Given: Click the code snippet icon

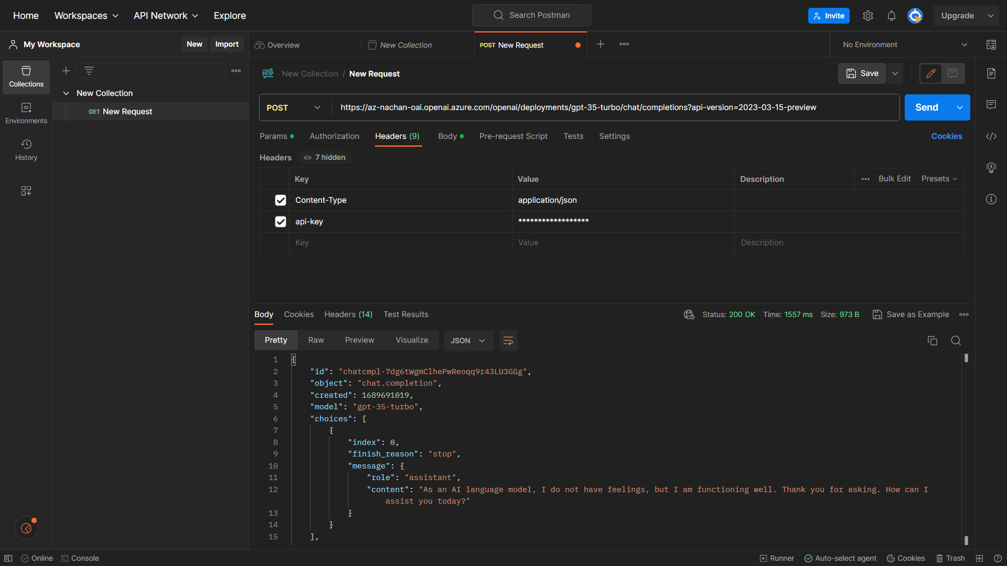Looking at the screenshot, I should coord(991,136).
